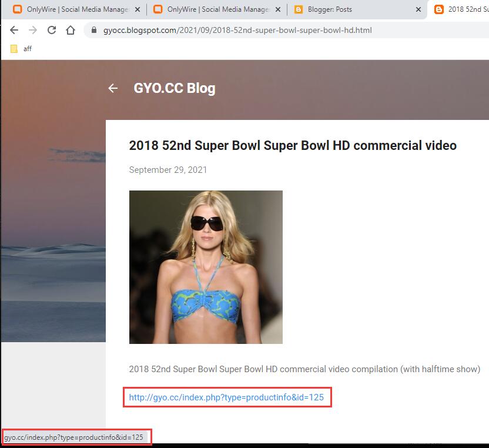Open the gyo.cc productinfo link in the post

pyautogui.click(x=226, y=397)
